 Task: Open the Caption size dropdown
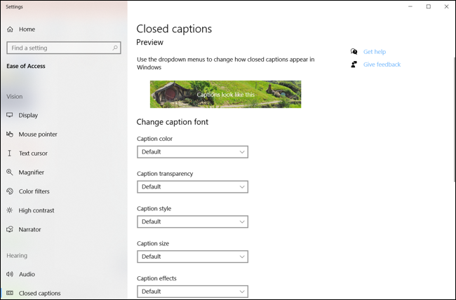pos(192,257)
